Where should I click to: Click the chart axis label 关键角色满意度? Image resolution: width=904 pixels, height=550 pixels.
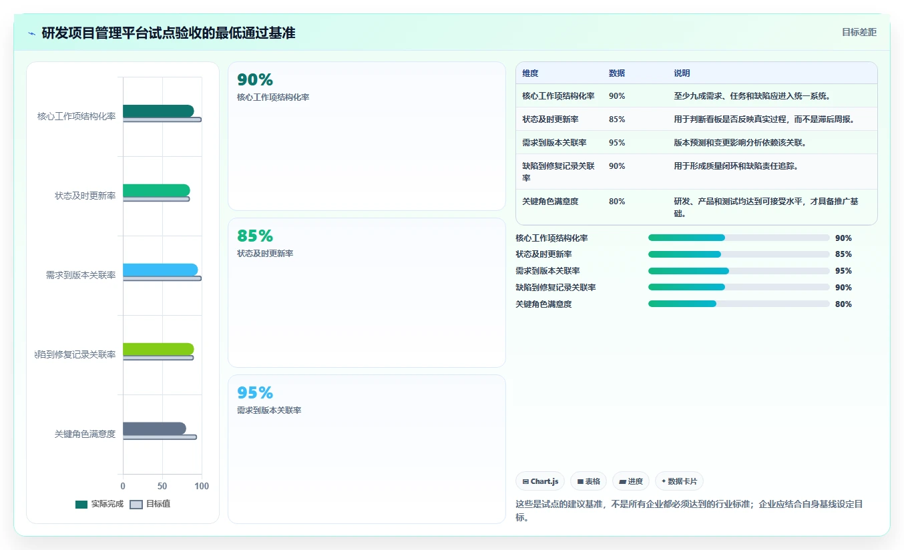(85, 434)
